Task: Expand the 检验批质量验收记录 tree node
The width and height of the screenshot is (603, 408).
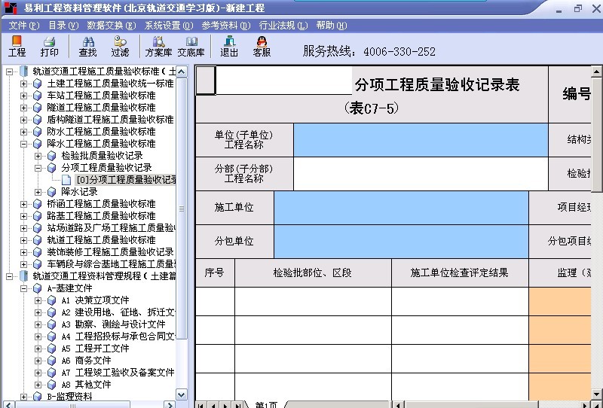Action: [38, 156]
